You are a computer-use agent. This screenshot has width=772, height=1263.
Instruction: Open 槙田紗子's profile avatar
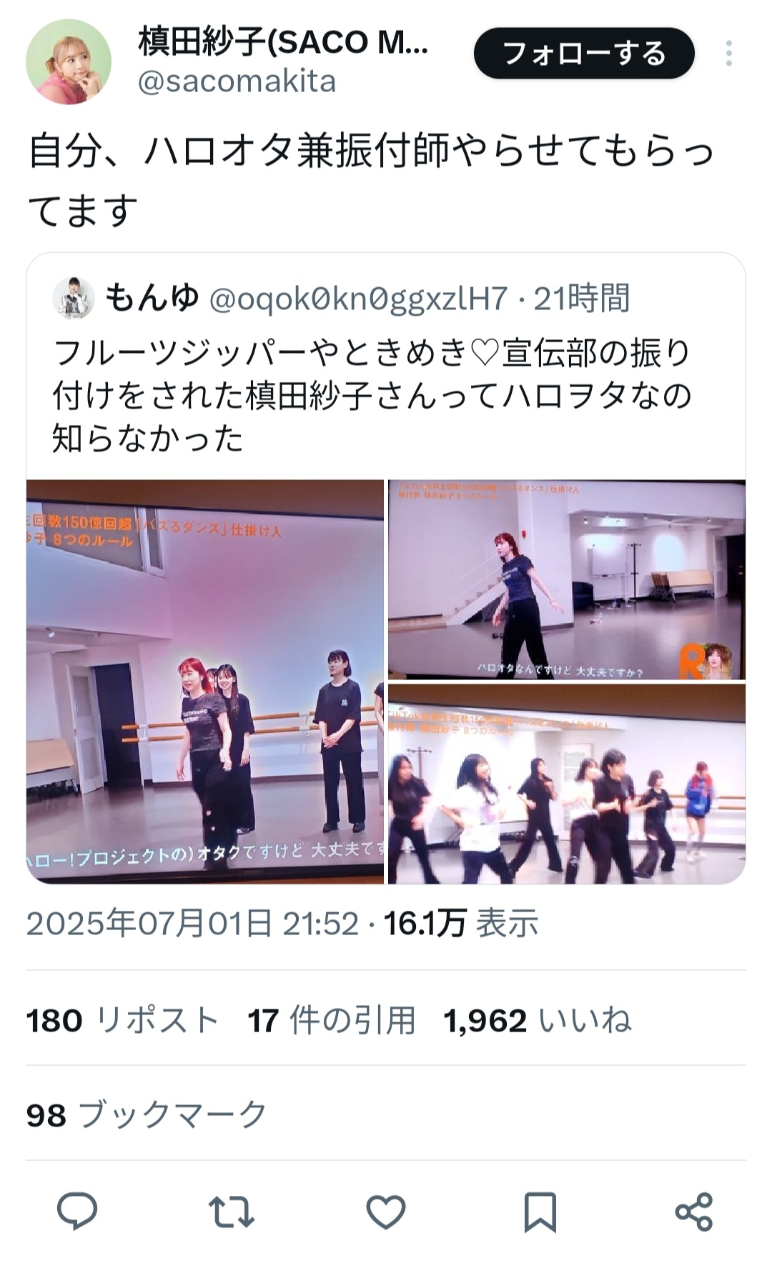pyautogui.click(x=69, y=62)
